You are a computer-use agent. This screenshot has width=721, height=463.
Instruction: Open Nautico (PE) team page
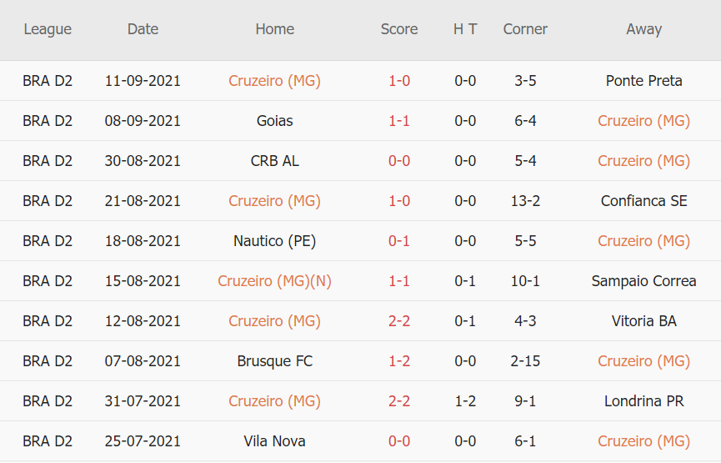[274, 241]
